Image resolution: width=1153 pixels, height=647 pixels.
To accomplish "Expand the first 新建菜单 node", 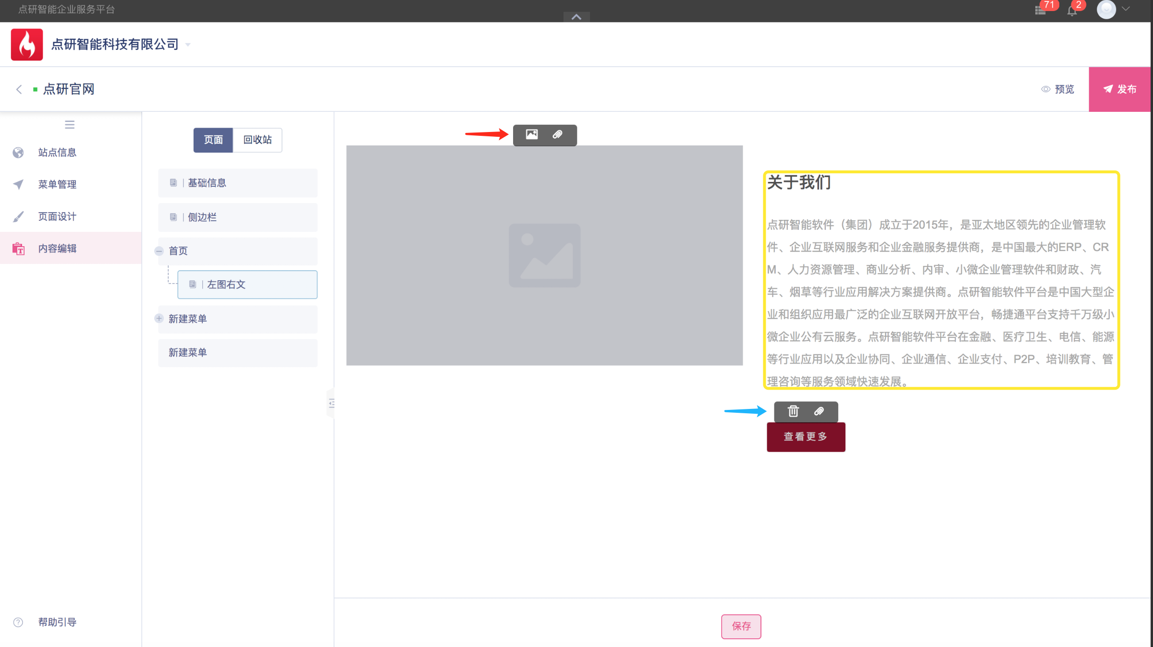I will 159,318.
